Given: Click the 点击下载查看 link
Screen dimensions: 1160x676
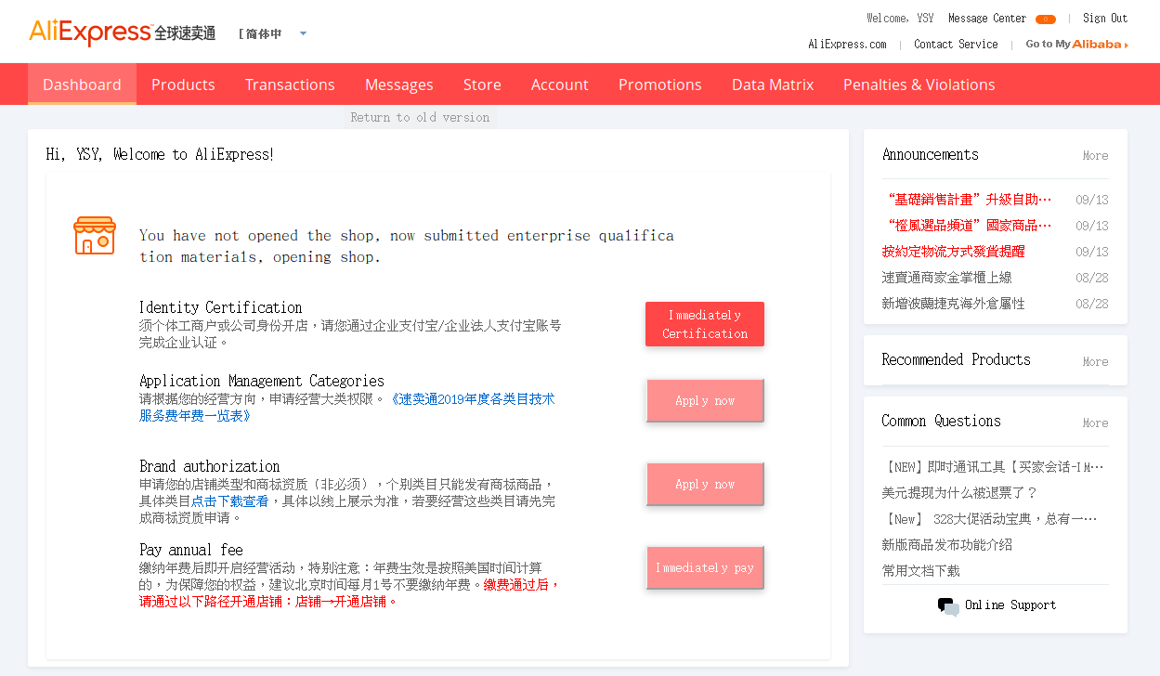Looking at the screenshot, I should click(229, 500).
